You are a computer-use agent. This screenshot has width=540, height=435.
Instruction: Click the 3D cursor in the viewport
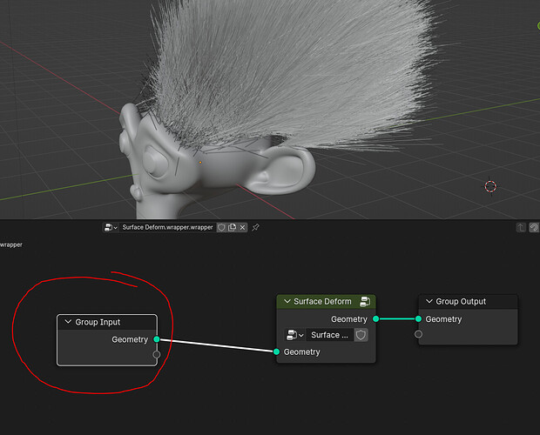[490, 187]
